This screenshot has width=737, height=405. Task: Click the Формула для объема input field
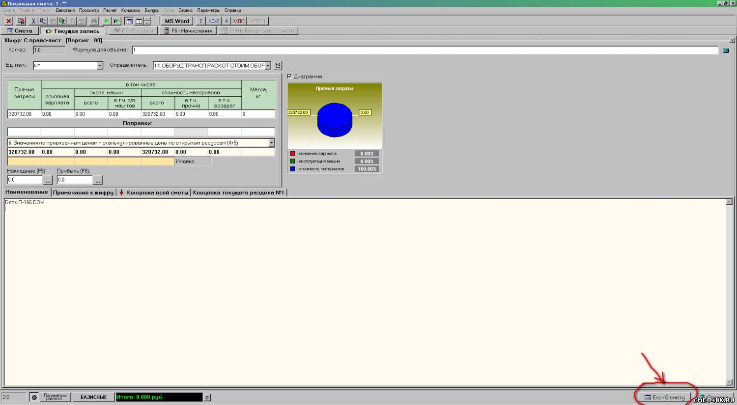click(x=425, y=50)
